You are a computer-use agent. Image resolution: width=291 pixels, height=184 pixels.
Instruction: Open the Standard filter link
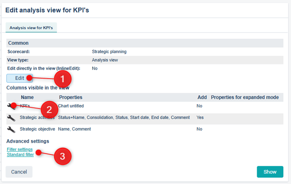tap(20, 155)
